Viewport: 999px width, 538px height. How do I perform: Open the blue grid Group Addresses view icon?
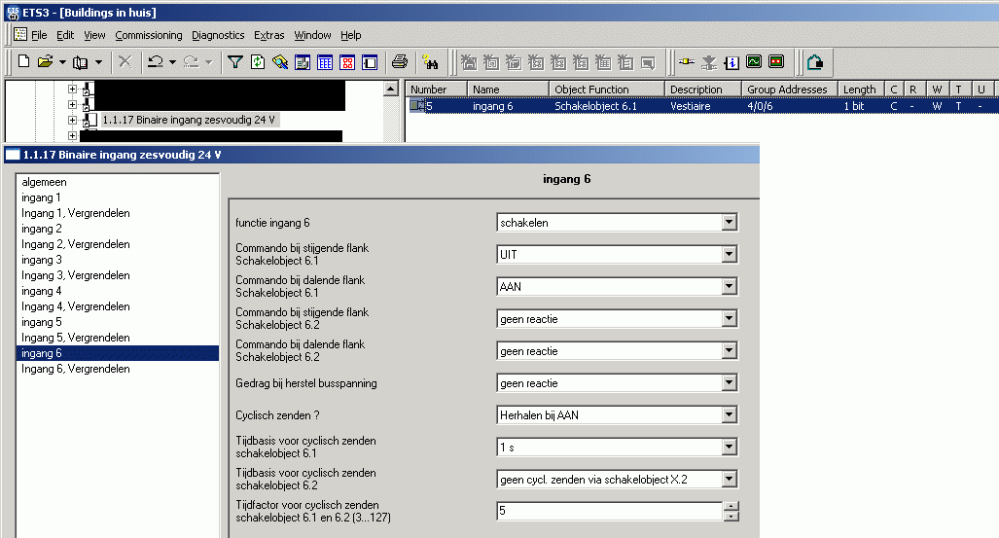[325, 62]
